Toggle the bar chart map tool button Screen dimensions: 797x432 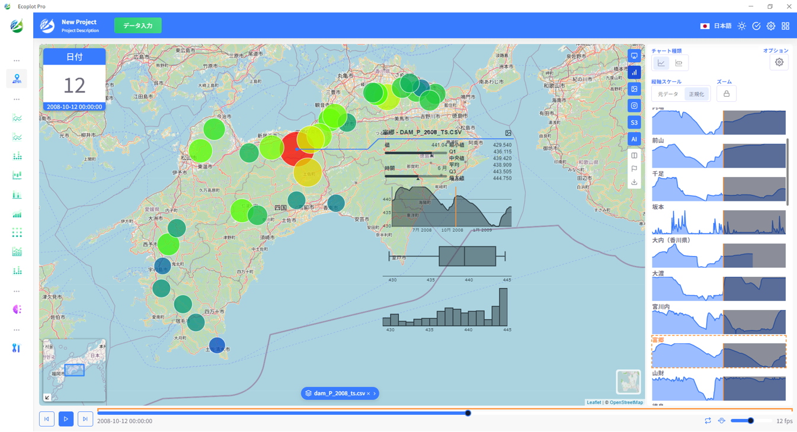pyautogui.click(x=634, y=72)
